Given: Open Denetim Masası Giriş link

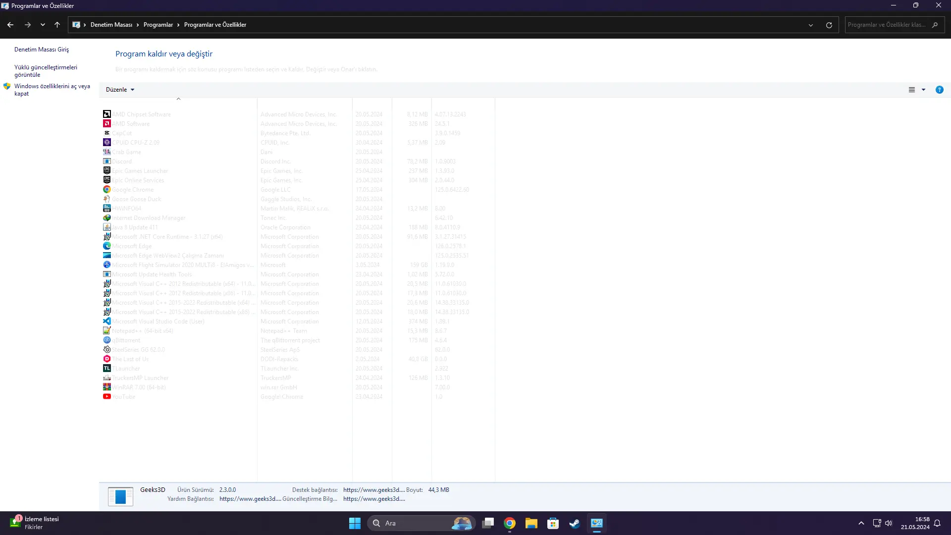Looking at the screenshot, I should 42,50.
